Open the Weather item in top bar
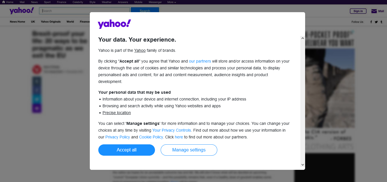 click(x=107, y=2)
